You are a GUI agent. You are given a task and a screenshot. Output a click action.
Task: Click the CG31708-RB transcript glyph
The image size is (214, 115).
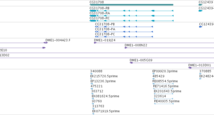[132, 11]
